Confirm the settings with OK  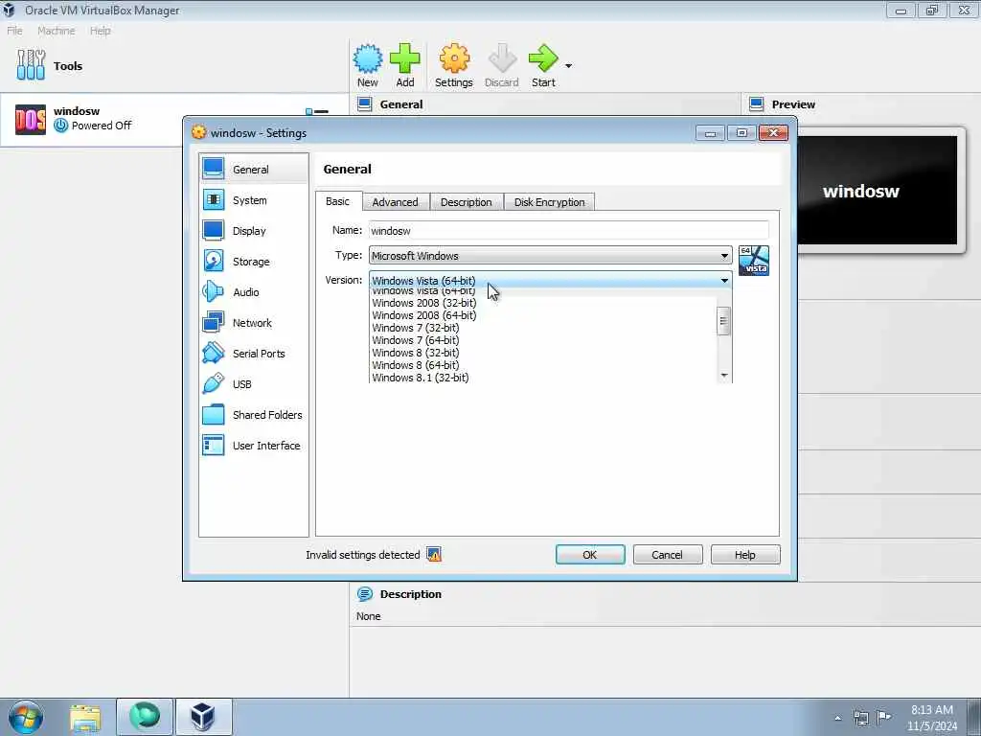[590, 555]
